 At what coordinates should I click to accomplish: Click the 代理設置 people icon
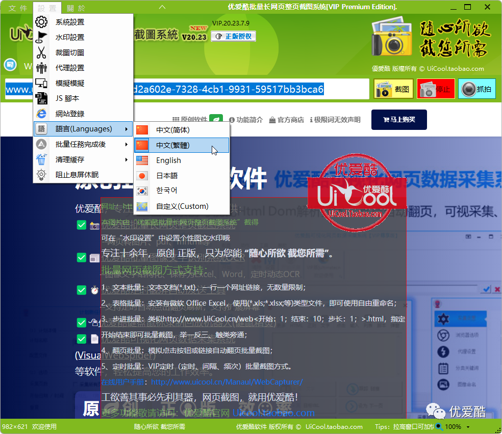click(x=41, y=68)
